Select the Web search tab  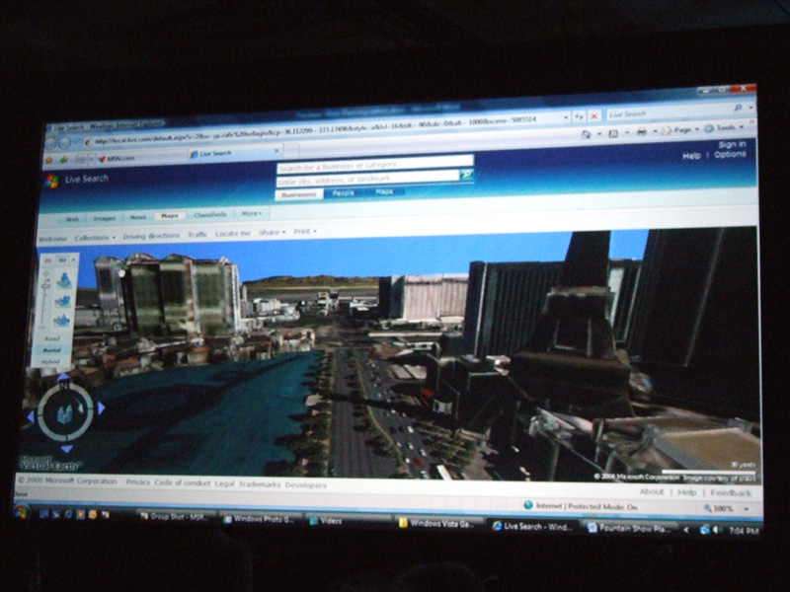pyautogui.click(x=72, y=219)
